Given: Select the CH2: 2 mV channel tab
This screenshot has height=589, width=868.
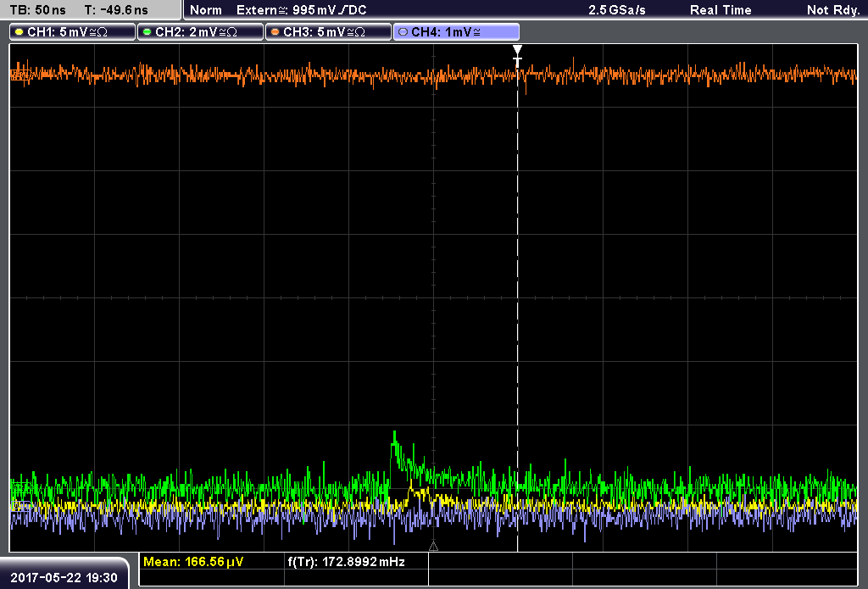Looking at the screenshot, I should click(200, 31).
